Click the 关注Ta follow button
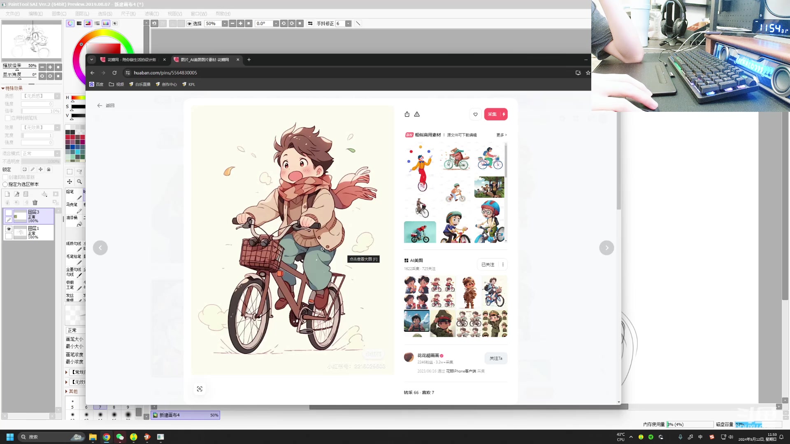The image size is (790, 444). [496, 358]
